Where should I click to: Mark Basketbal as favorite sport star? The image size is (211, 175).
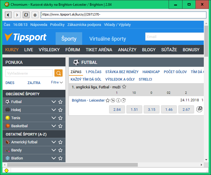click(61, 126)
